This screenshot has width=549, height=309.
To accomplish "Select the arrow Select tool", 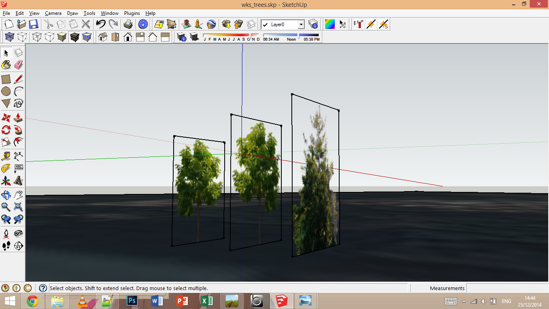I will pos(6,53).
